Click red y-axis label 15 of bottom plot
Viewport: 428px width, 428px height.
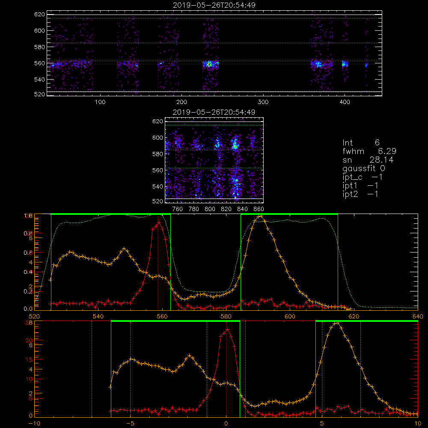click(x=29, y=360)
